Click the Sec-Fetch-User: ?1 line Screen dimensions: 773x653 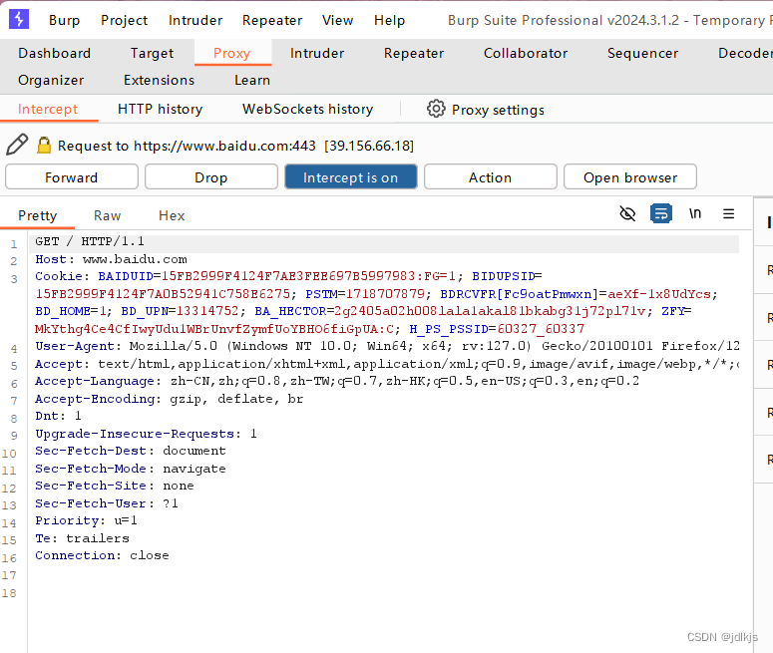[107, 503]
